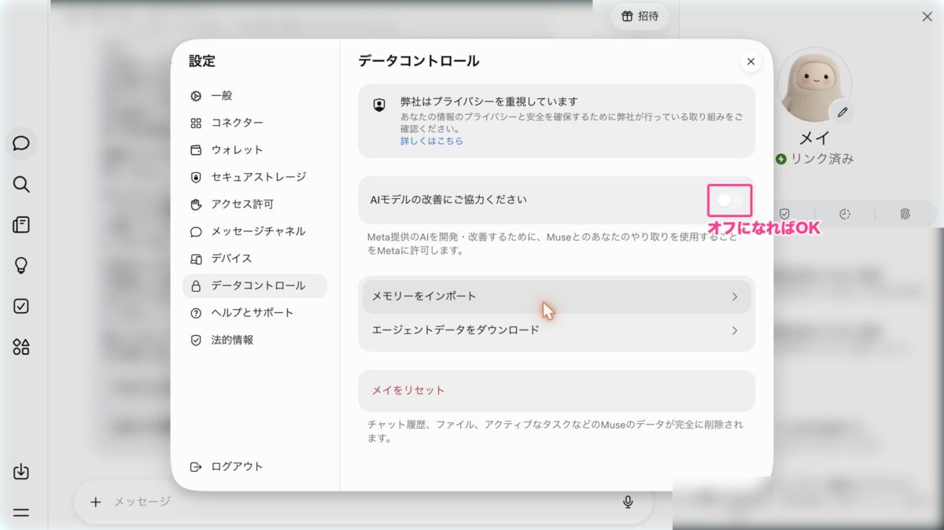Expand chevron on エージェントデータをダウンロード row
This screenshot has height=530, width=944.
735,330
